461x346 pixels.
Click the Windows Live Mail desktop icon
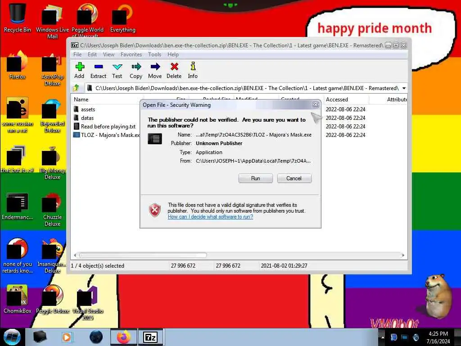[52, 21]
